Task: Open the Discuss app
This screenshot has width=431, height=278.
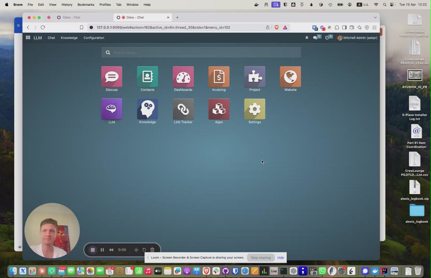Action: 112,77
